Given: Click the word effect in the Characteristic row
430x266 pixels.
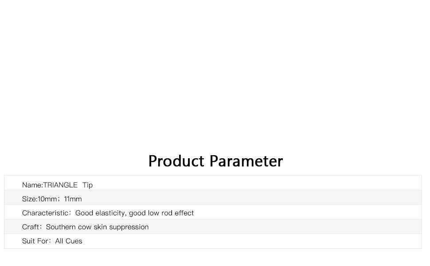Looking at the screenshot, I should (184, 213).
